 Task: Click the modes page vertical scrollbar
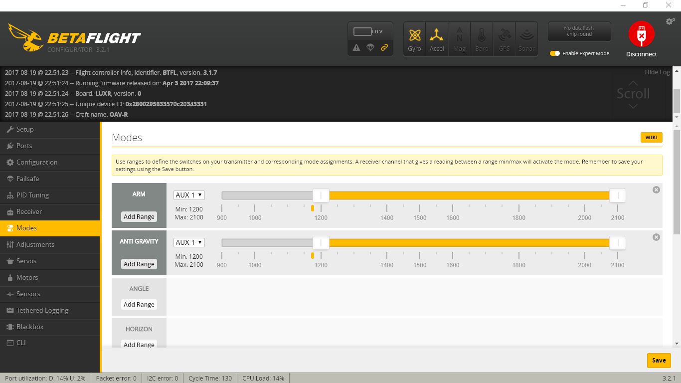[x=677, y=182]
